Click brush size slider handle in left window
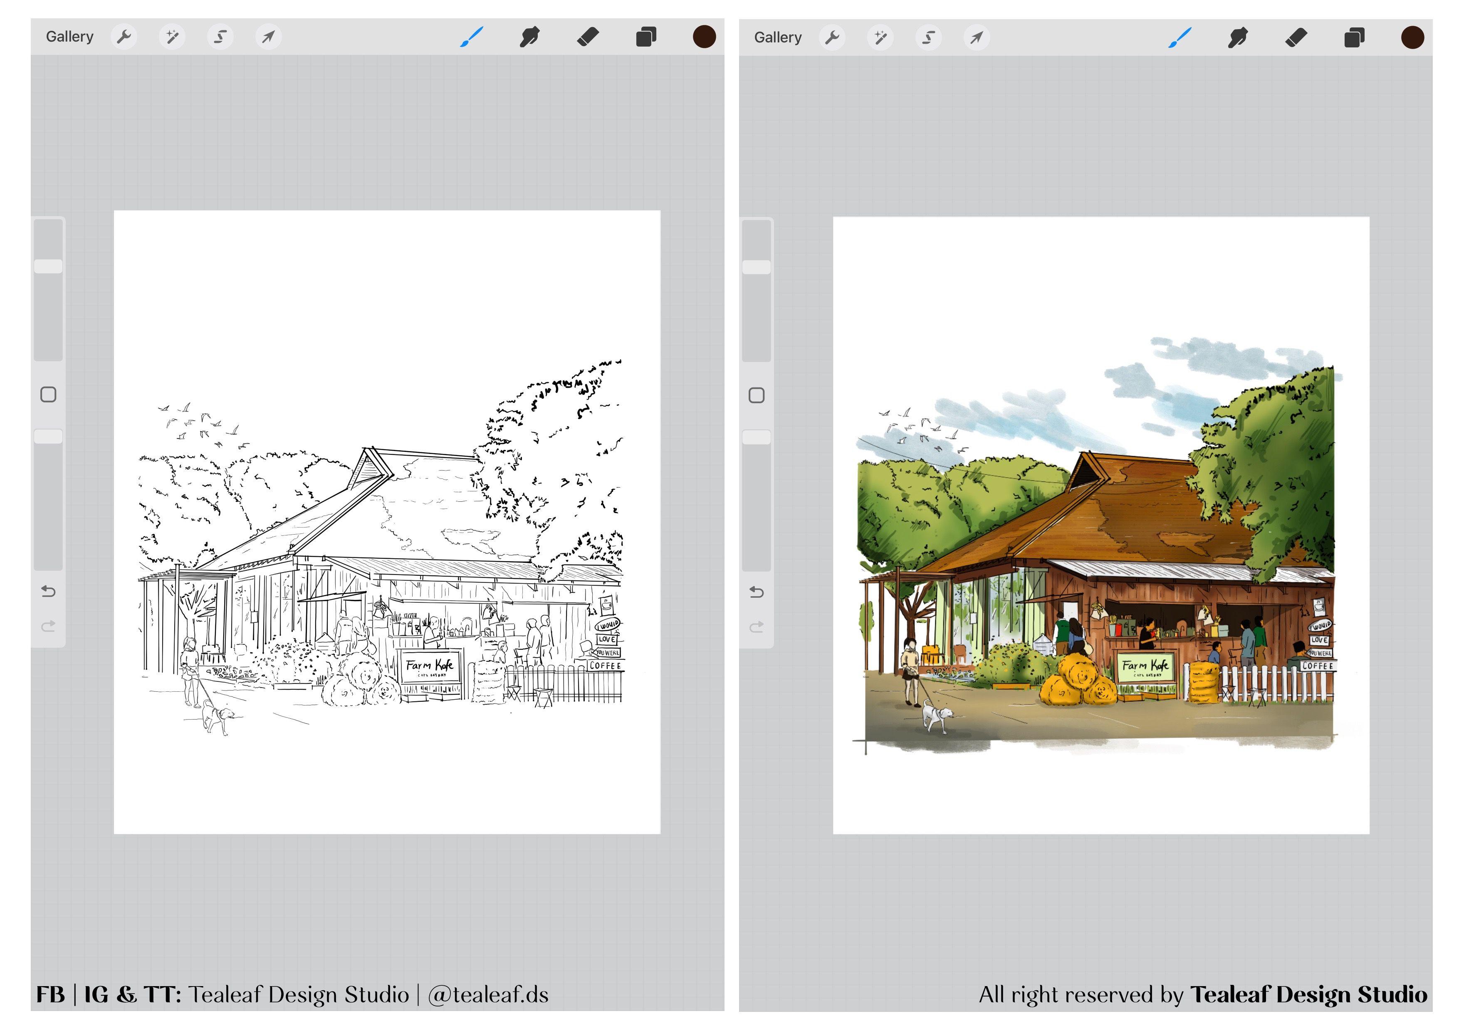This screenshot has height=1031, width=1459. [48, 266]
